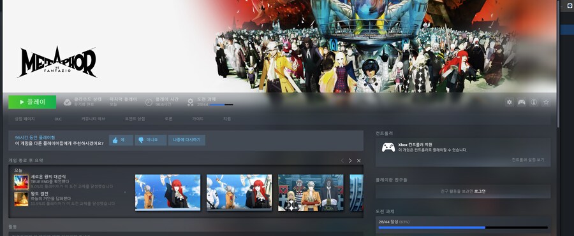Viewport: 574px width, 236px height.
Task: Open game settings gear icon
Action: pos(509,102)
